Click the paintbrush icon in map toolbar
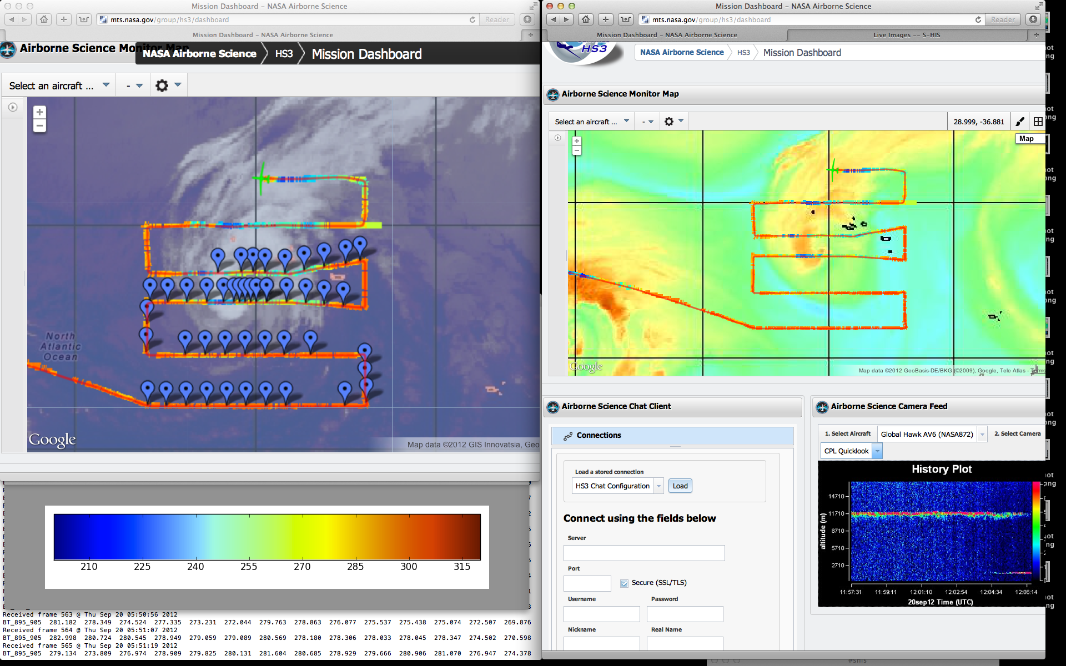1066x666 pixels. click(x=1020, y=122)
